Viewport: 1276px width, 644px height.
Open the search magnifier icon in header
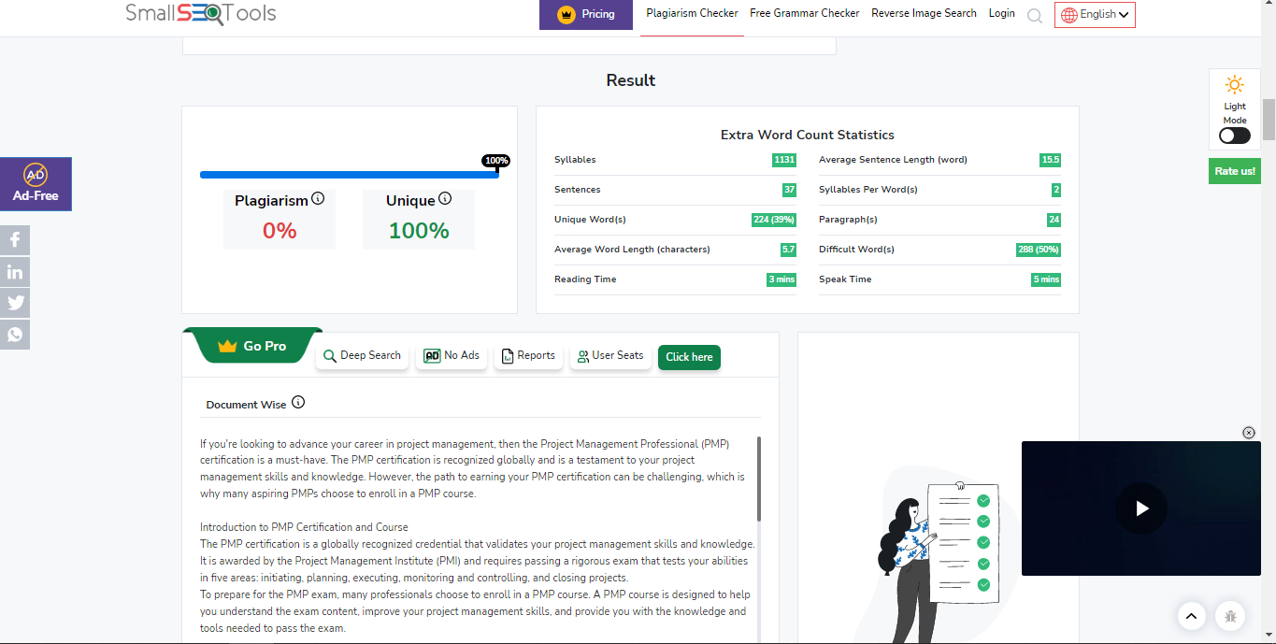click(x=1034, y=15)
